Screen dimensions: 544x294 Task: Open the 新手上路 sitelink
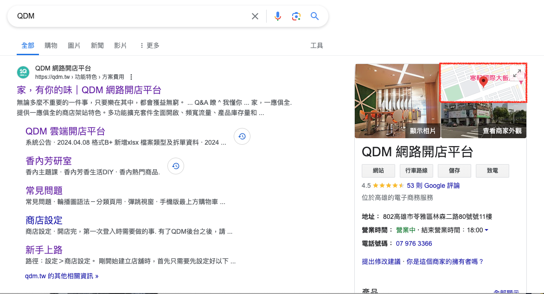(x=44, y=250)
